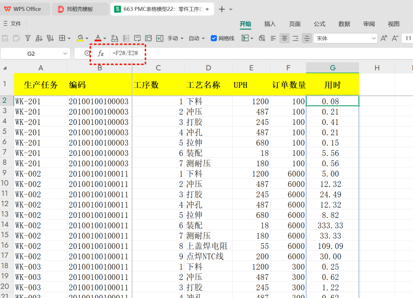Switch to the 审阅 ribbon tab
The height and width of the screenshot is (298, 413).
[x=369, y=24]
